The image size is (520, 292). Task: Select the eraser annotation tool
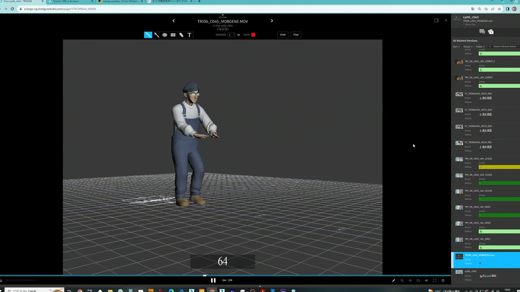[181, 35]
